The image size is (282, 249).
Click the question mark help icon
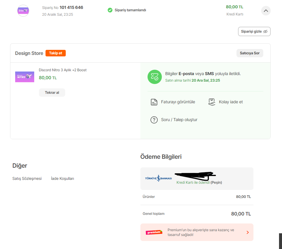click(154, 120)
